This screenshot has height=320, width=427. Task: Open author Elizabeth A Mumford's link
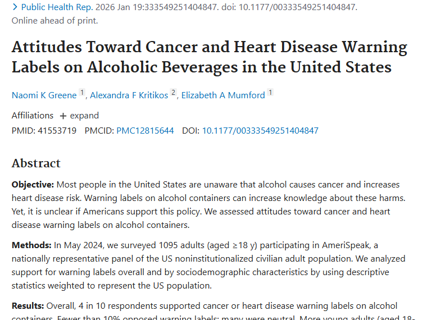point(223,95)
